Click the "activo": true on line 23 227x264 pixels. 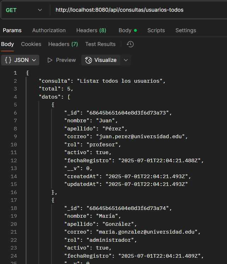(x=88, y=248)
